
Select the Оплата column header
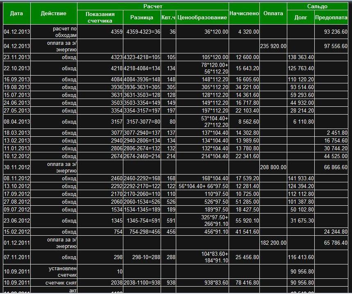273,13
